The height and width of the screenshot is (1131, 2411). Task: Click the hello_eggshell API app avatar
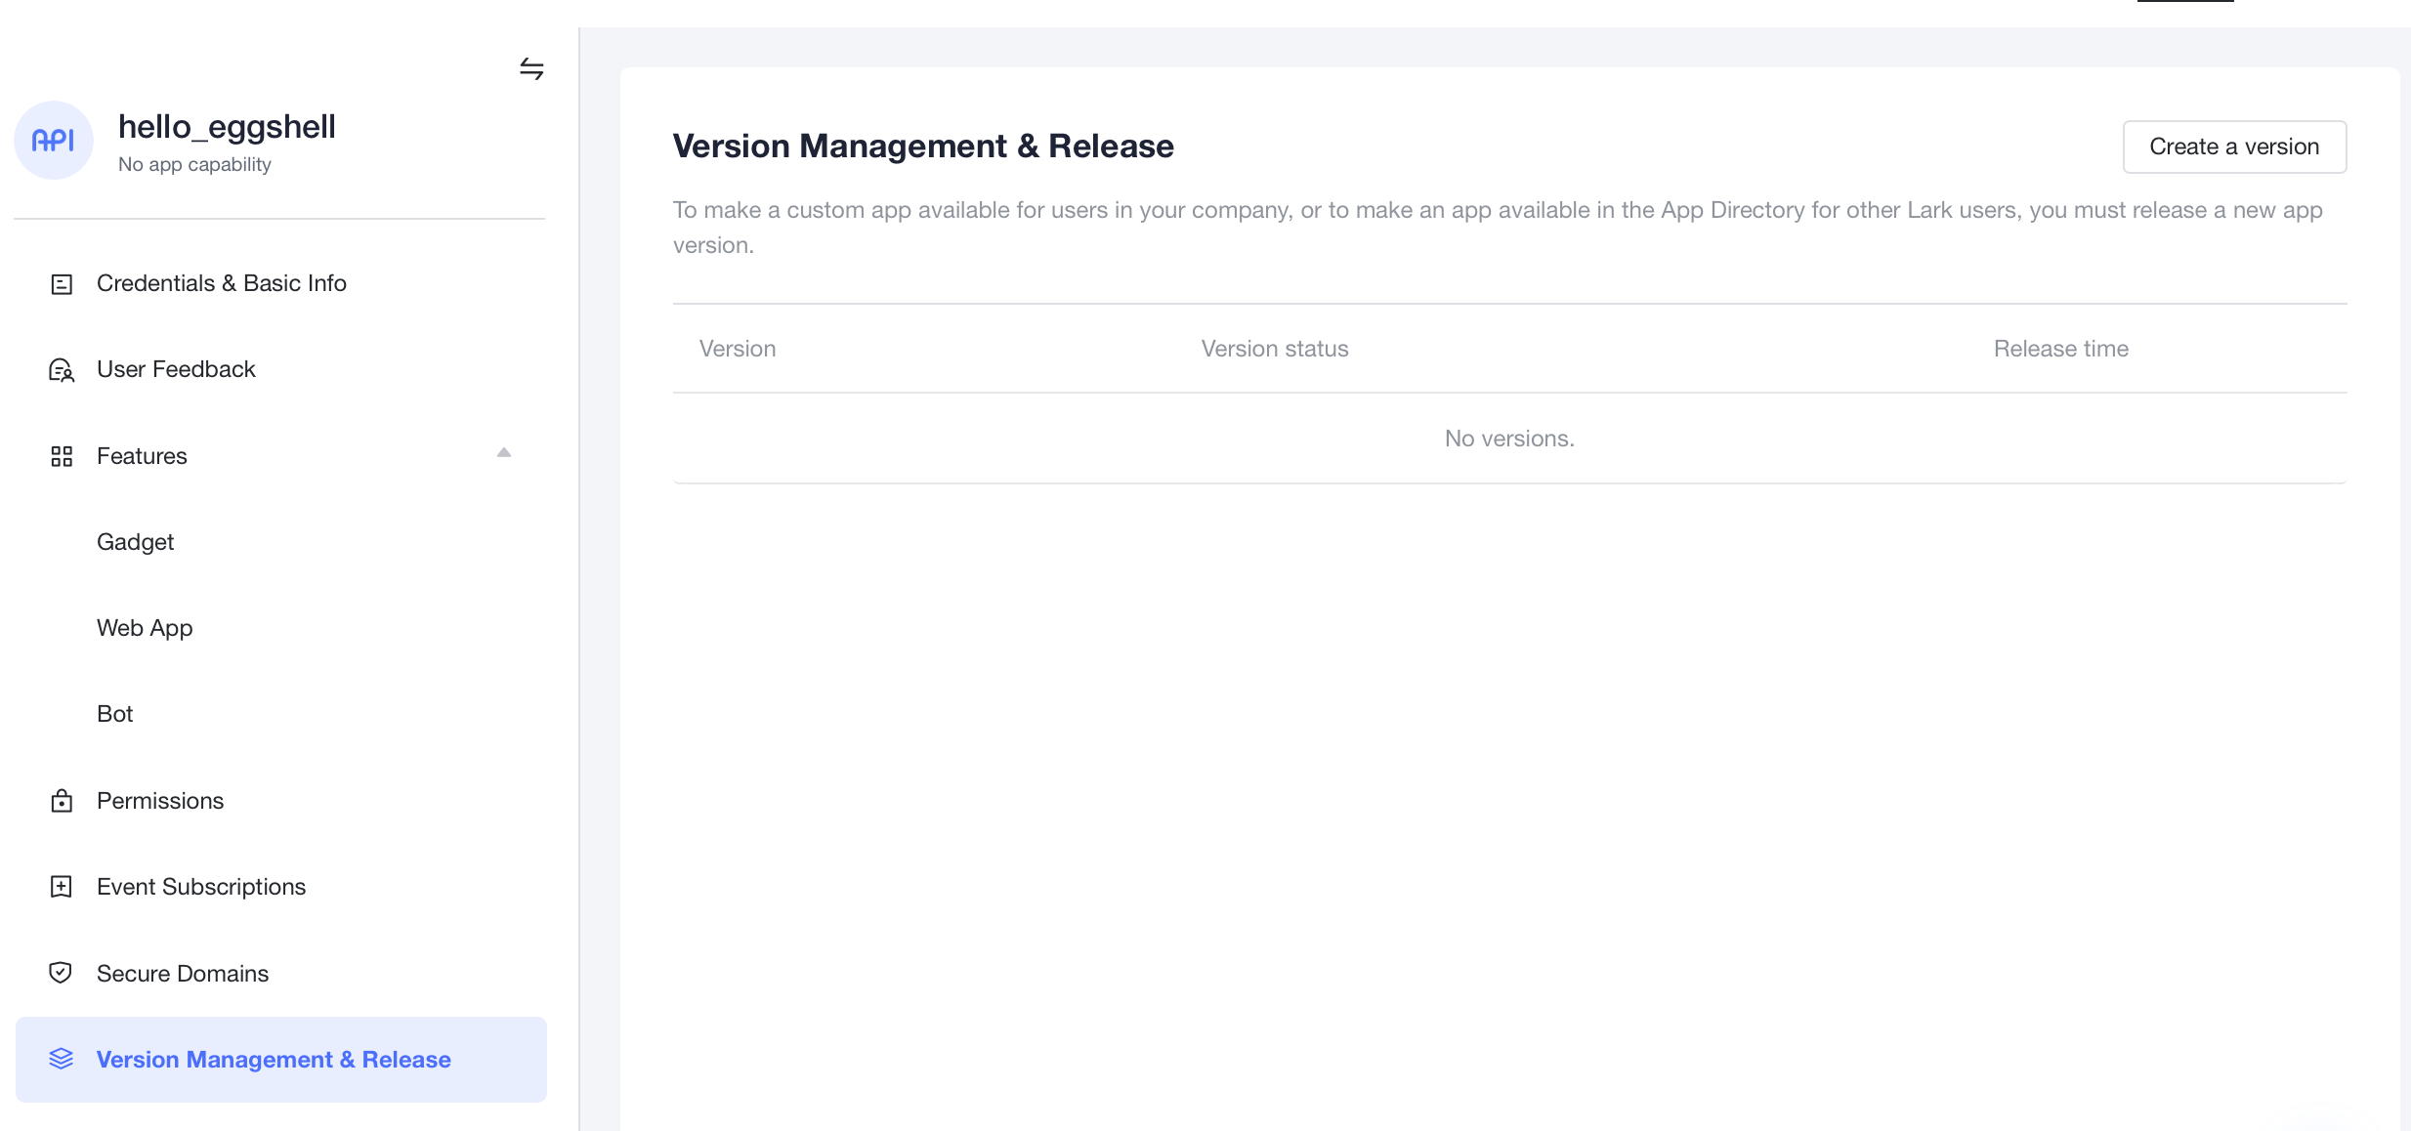54,141
